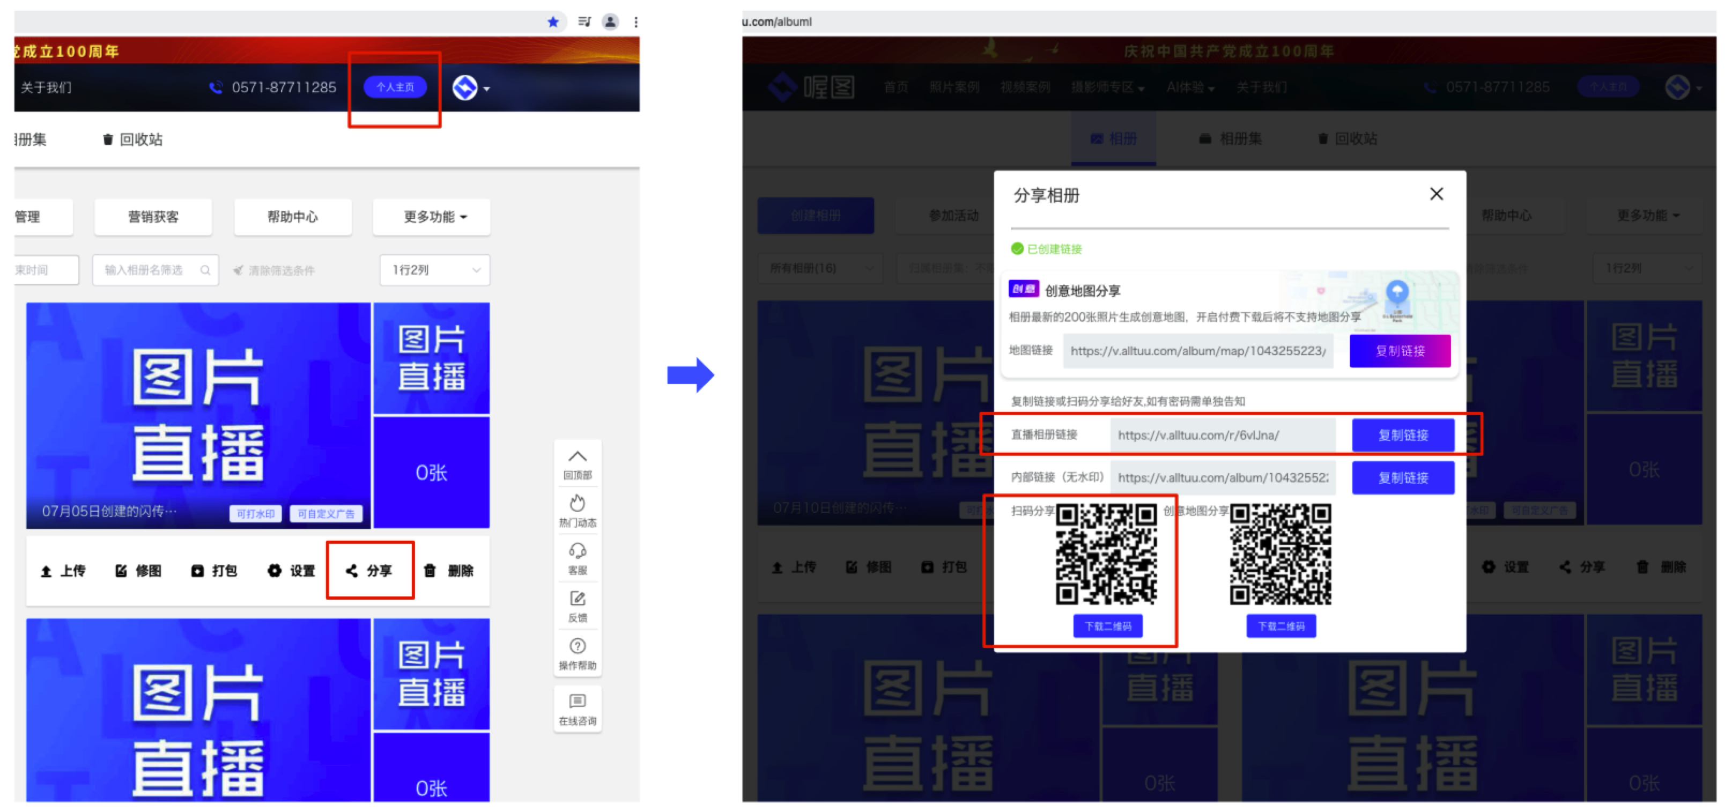Viewport: 1732px width, 811px height.
Task: Click 修图 edit action in left window
Action: (x=138, y=571)
